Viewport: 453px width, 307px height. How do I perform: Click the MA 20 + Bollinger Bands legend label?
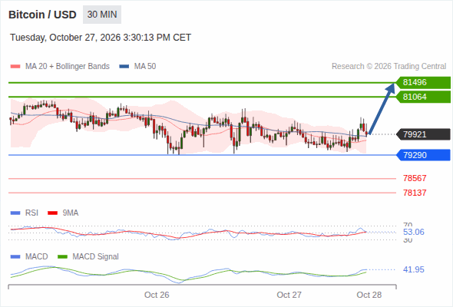point(68,67)
